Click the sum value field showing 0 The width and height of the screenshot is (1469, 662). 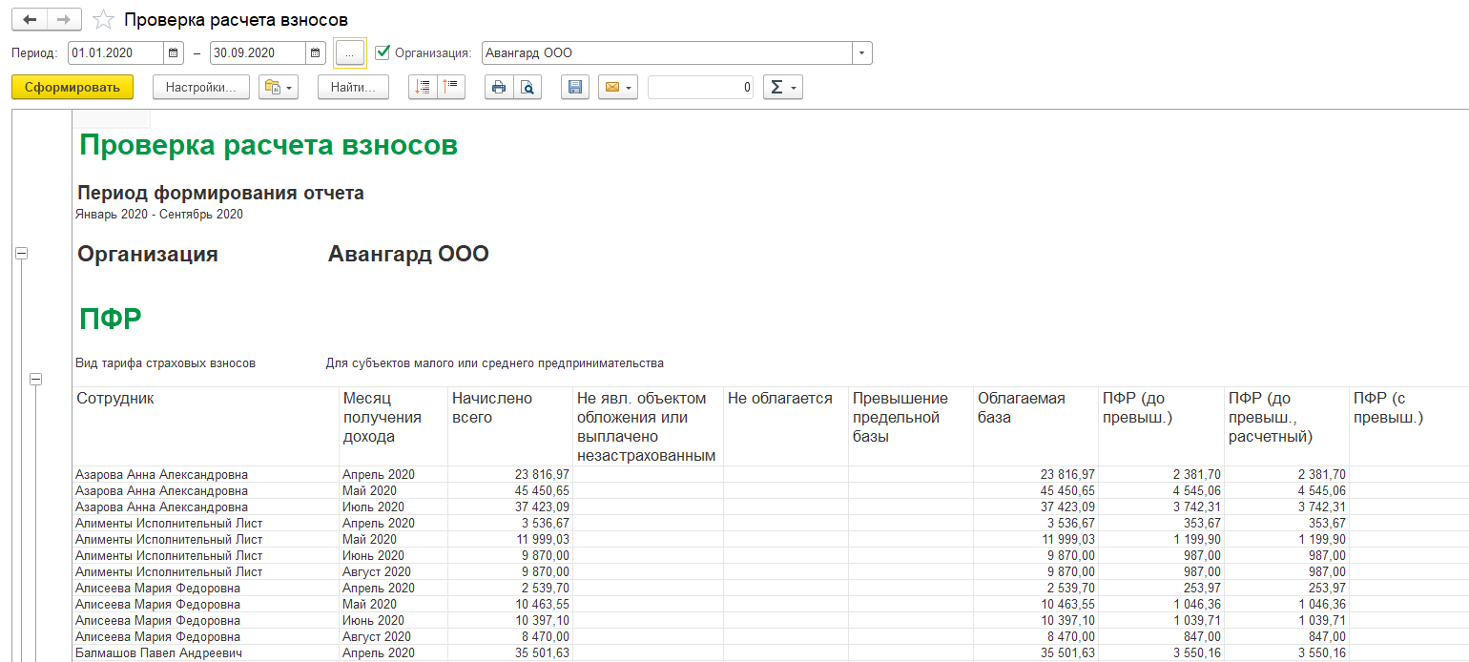[700, 88]
